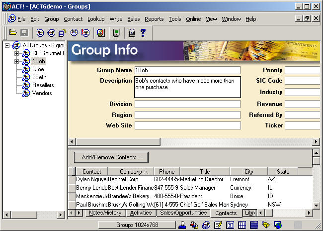323x231 pixels.
Task: Click into the Division field
Action: pyautogui.click(x=187, y=104)
